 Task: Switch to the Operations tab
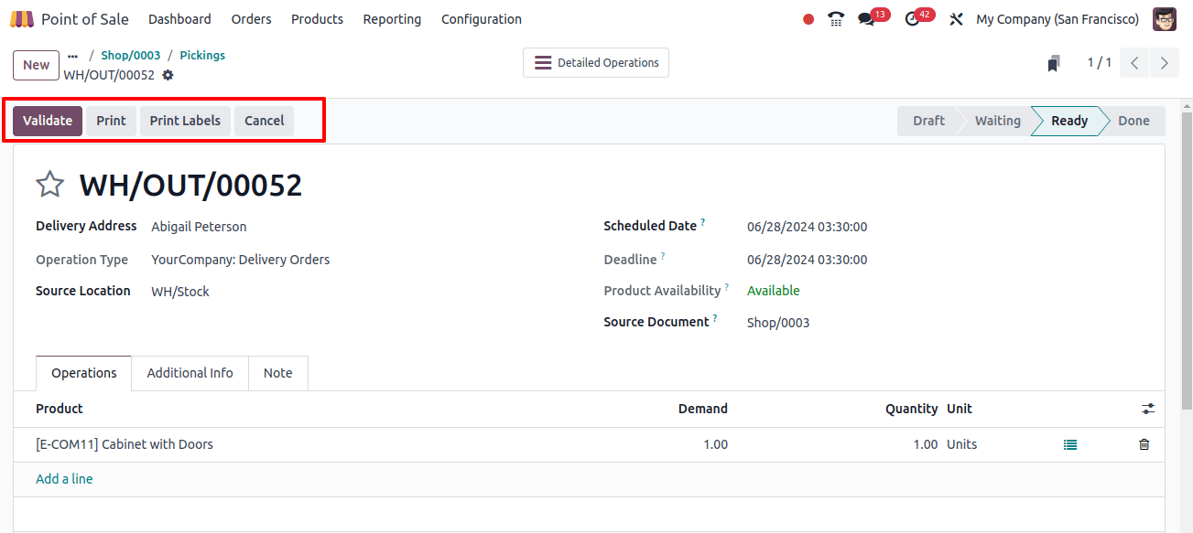pyautogui.click(x=84, y=373)
